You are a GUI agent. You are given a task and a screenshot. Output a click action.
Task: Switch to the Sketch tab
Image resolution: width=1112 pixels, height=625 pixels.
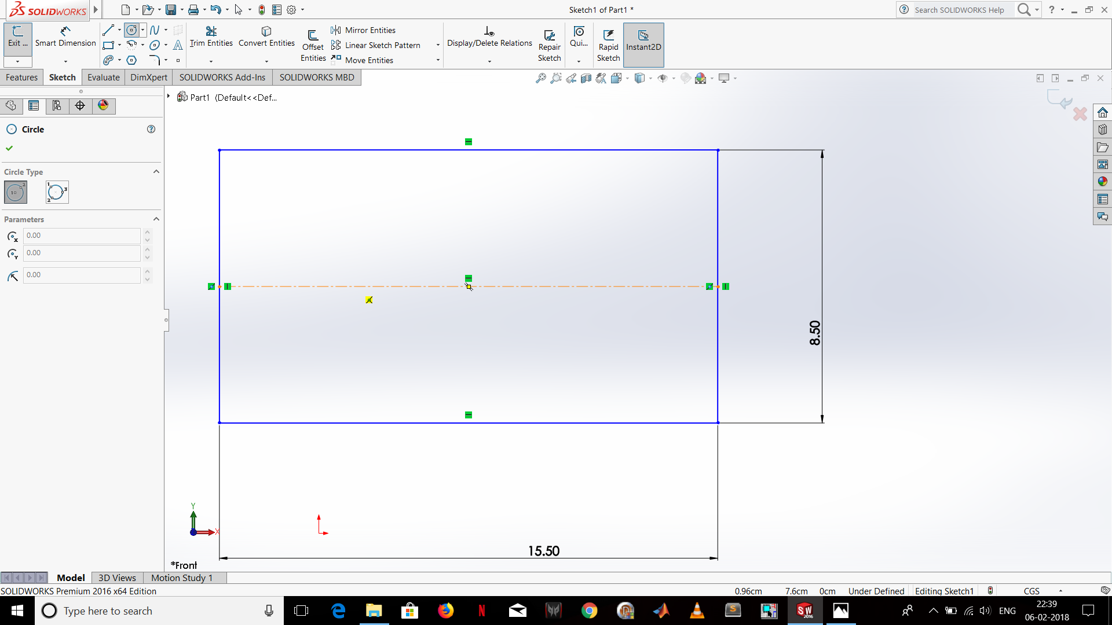(62, 77)
